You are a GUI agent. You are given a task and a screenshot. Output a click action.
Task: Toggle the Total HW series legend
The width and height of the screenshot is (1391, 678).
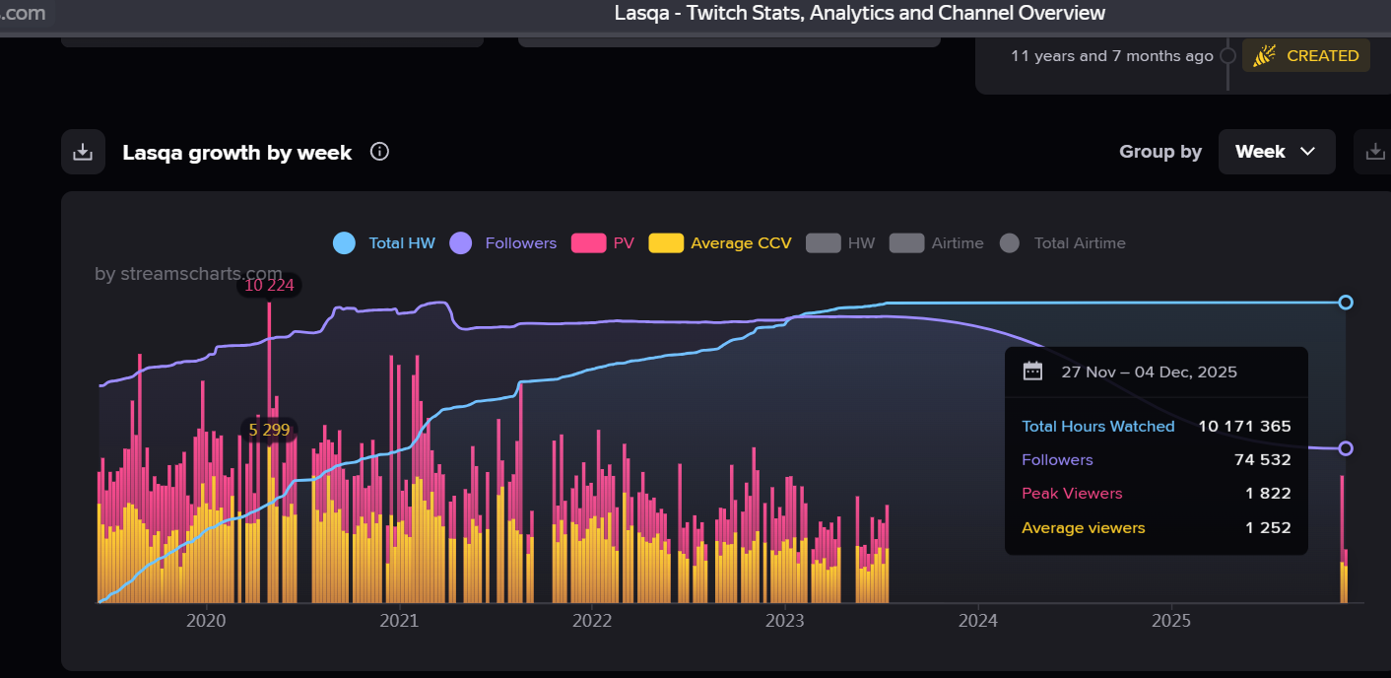[x=384, y=243]
